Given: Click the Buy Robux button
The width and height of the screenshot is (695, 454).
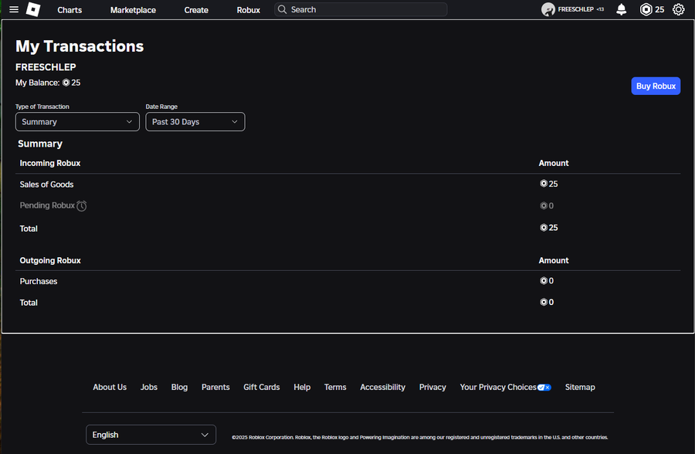Looking at the screenshot, I should click(656, 86).
